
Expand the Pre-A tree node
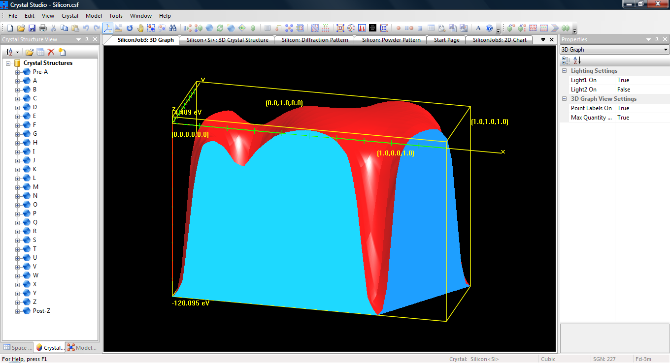click(18, 72)
